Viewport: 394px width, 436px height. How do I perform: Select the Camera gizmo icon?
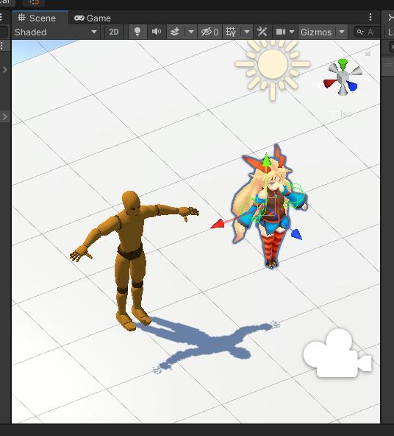[x=337, y=353]
